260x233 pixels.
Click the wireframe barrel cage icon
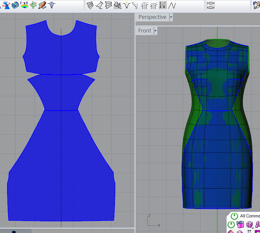point(211,5)
